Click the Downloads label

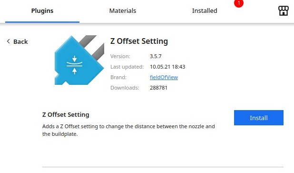coord(125,88)
